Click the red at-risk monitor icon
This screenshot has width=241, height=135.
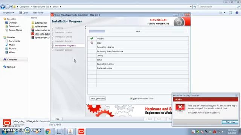point(180,108)
